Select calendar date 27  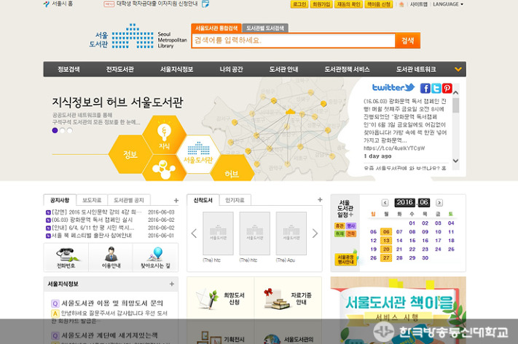click(386, 258)
